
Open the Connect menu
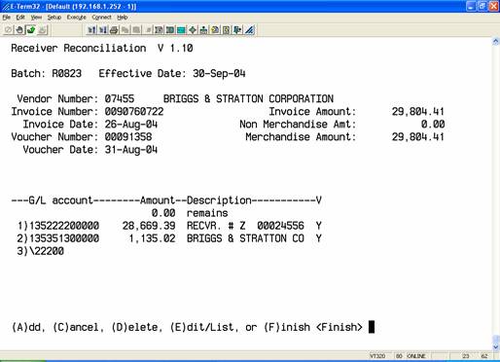(101, 18)
